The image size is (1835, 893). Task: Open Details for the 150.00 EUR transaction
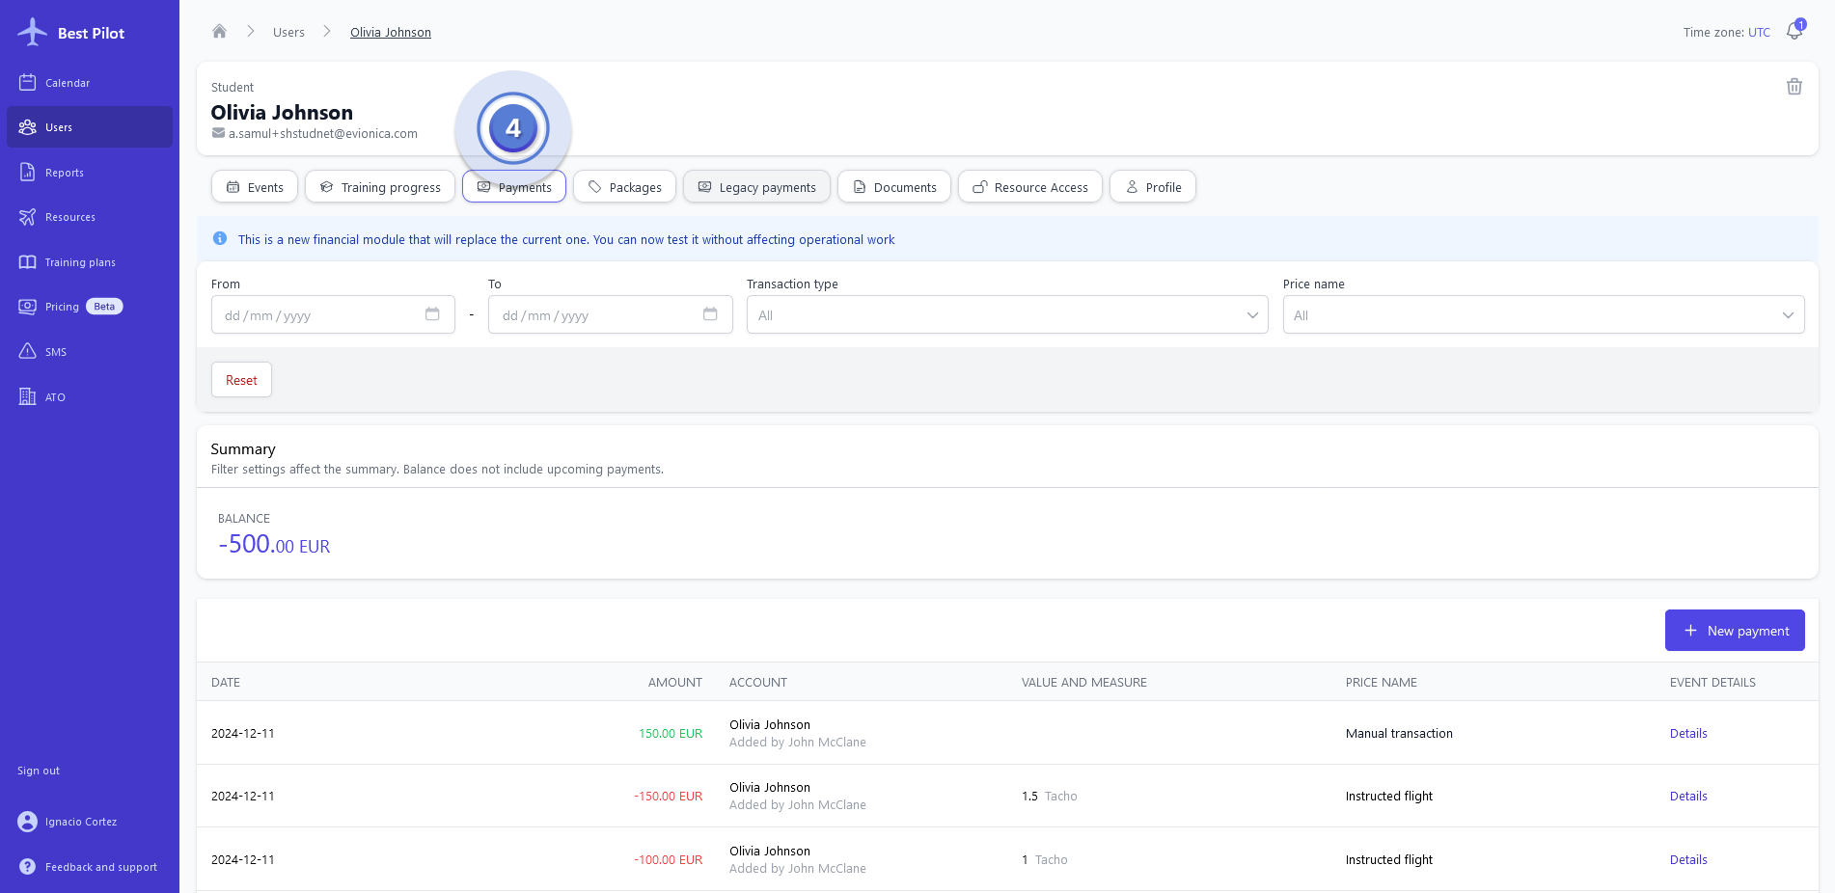tap(1688, 733)
